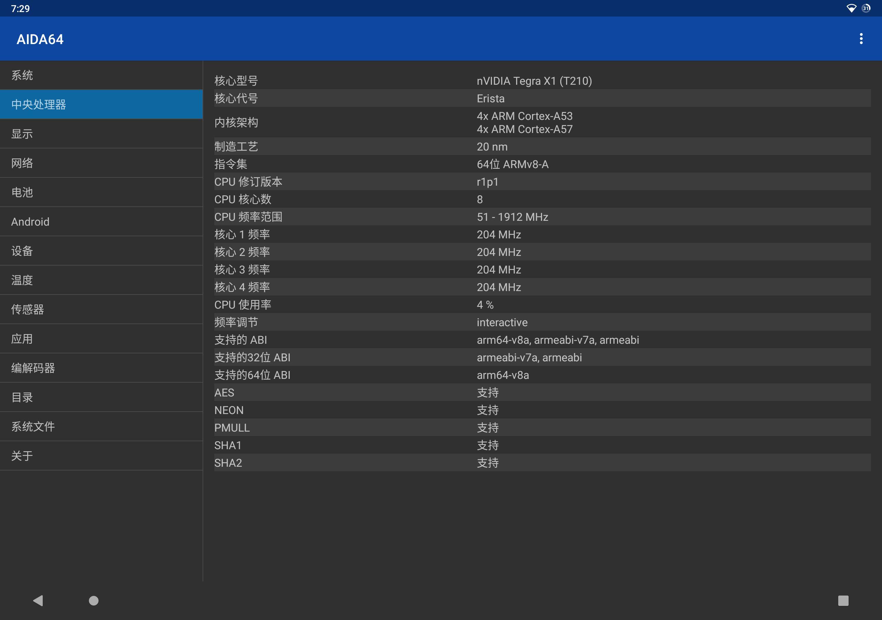Tap the AIDA64 title in header
Screen dimensions: 882x620
pos(40,40)
